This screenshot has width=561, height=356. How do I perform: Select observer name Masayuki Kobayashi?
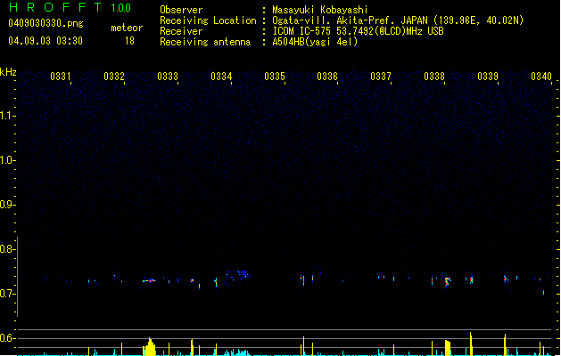coord(320,10)
